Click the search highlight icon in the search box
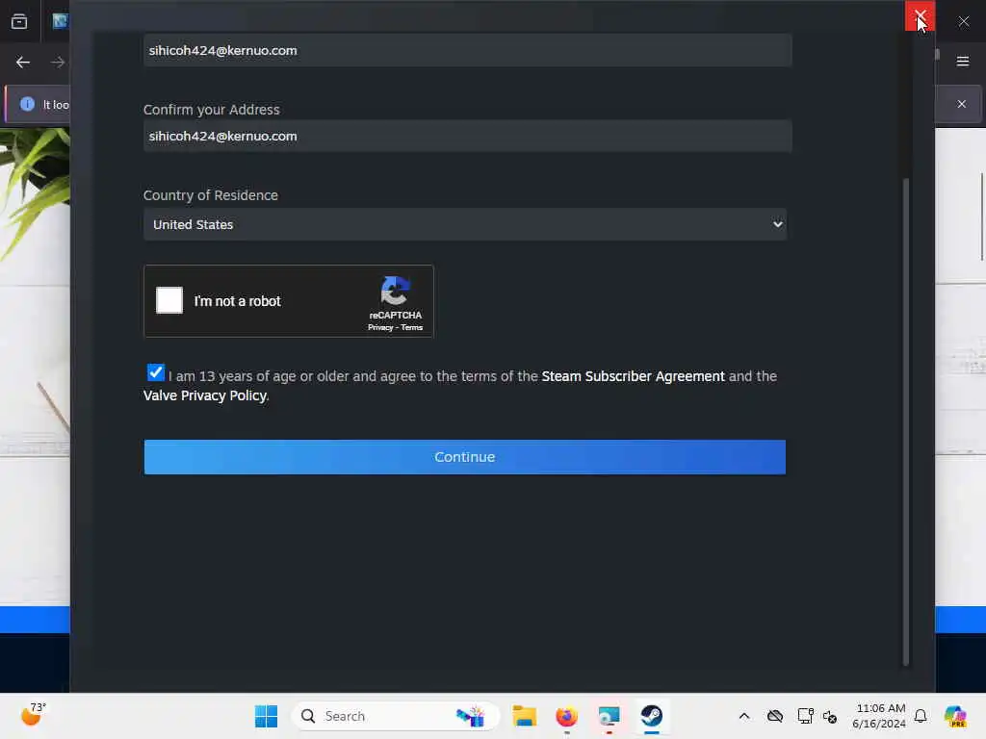Image resolution: width=986 pixels, height=739 pixels. click(470, 716)
